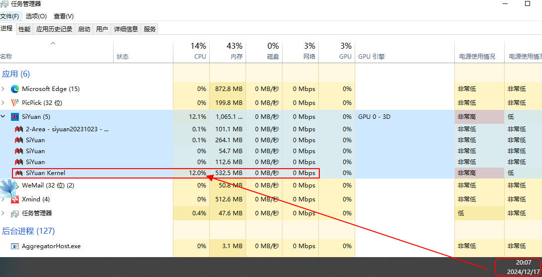Sort by the GPU 引擎 column header
The image size is (542, 277).
[405, 52]
